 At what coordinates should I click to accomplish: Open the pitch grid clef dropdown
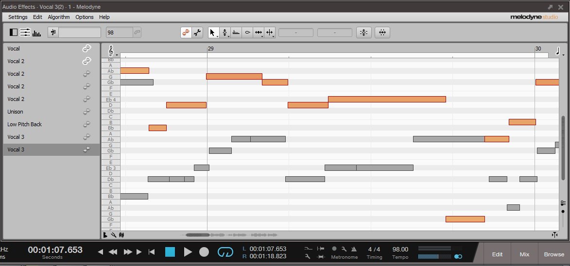pyautogui.click(x=112, y=50)
